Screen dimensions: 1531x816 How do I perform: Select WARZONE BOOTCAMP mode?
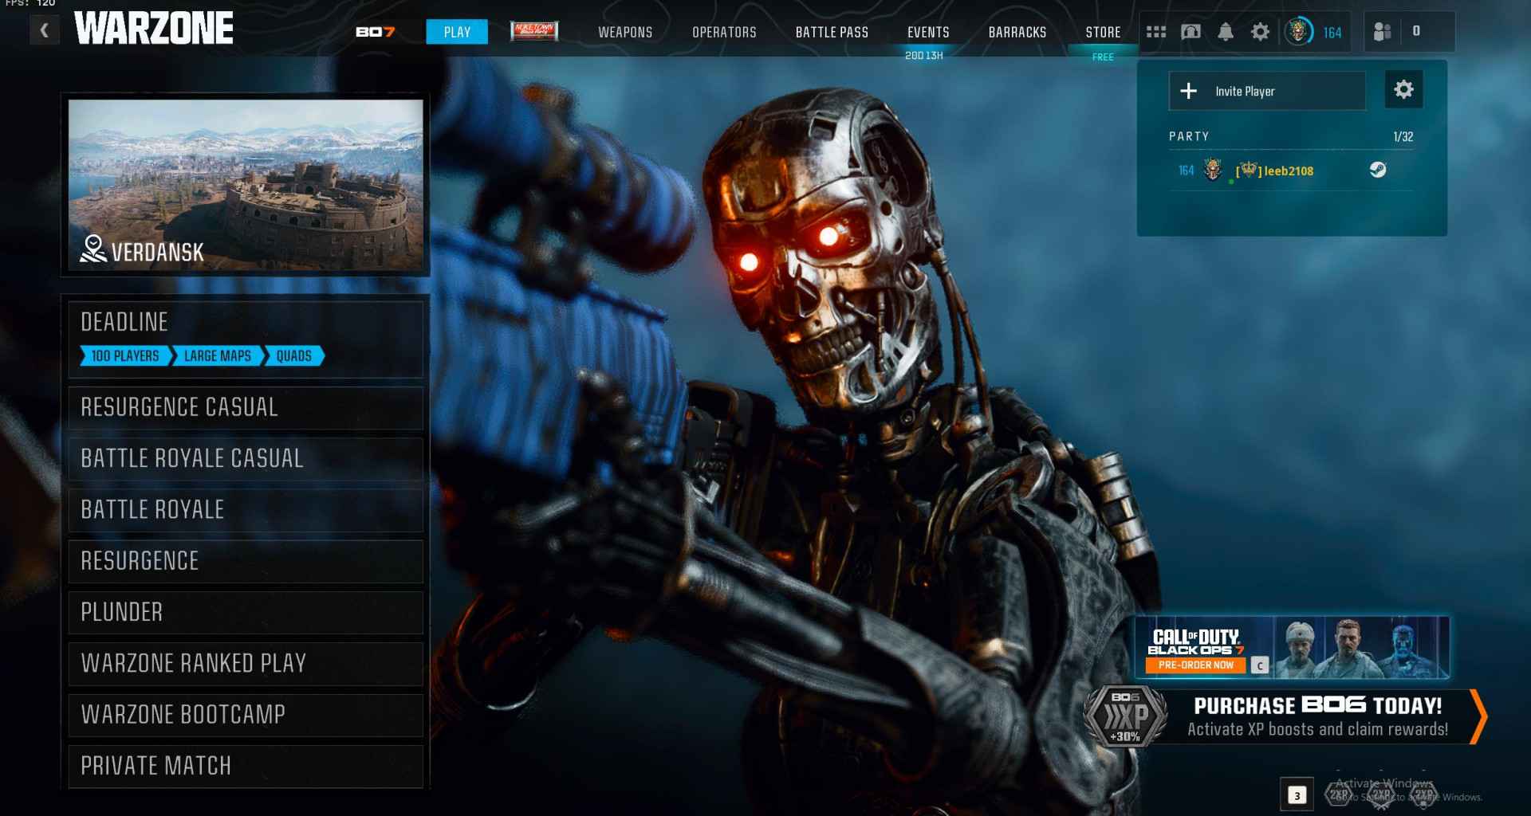[x=246, y=715]
